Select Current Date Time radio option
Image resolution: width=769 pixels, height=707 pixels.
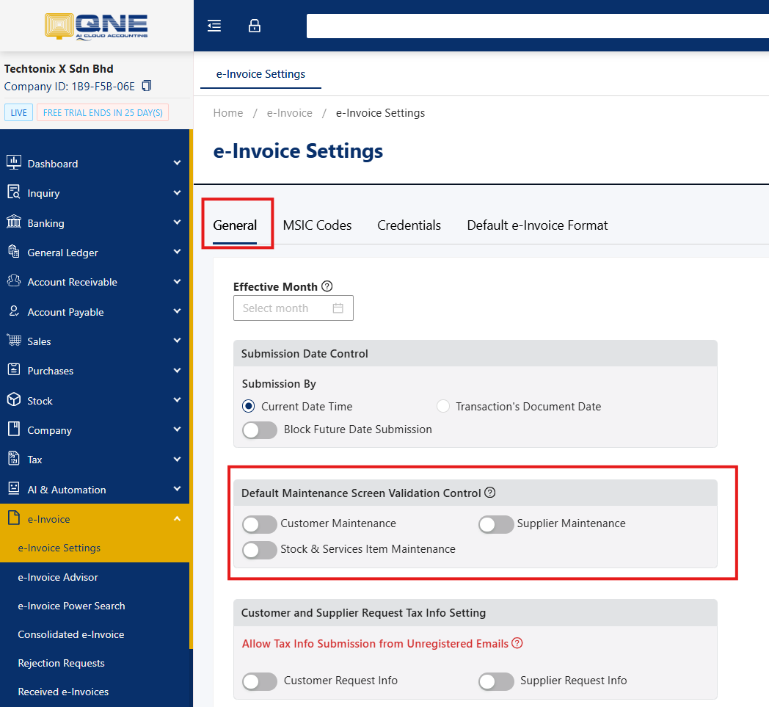click(x=249, y=406)
